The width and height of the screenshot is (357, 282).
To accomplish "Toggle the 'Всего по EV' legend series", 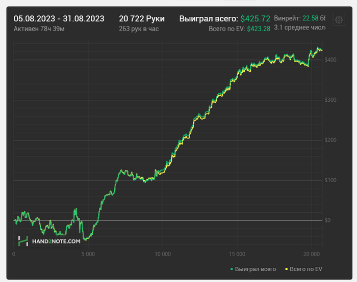I will (304, 269).
